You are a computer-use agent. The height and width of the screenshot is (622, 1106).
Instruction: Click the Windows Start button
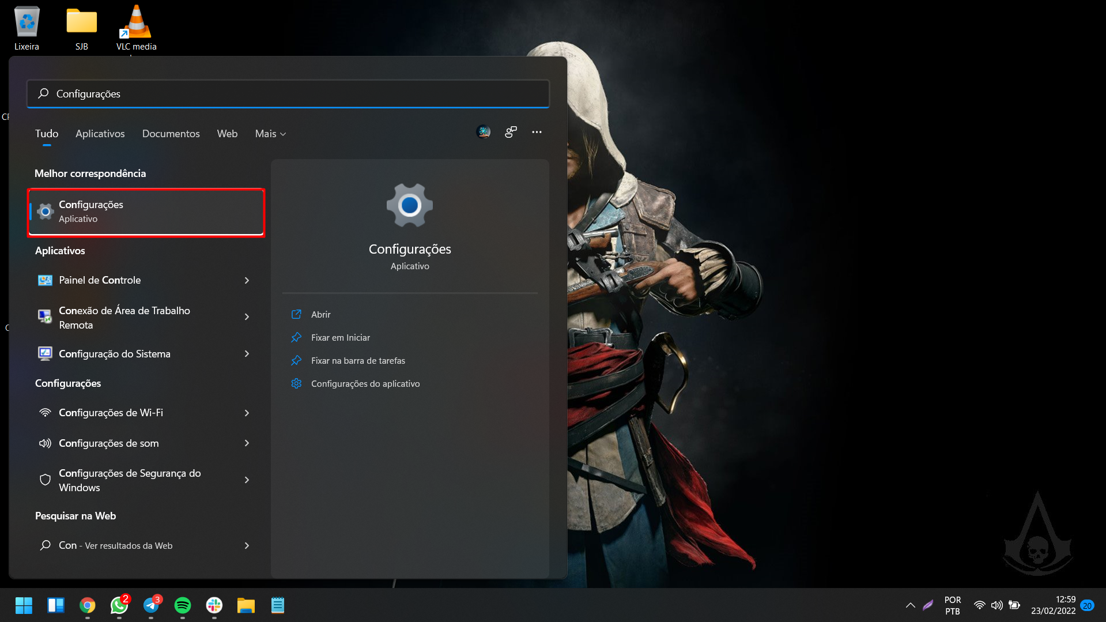pos(24,605)
